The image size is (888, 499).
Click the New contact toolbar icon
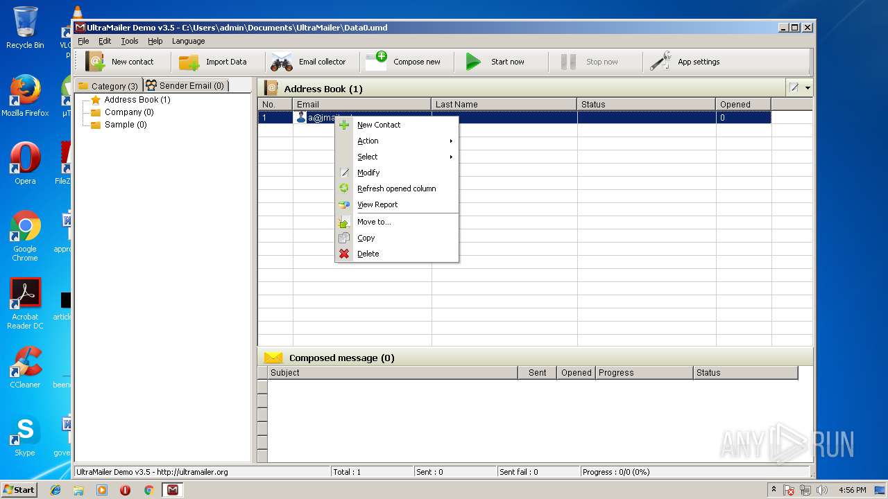click(x=95, y=62)
